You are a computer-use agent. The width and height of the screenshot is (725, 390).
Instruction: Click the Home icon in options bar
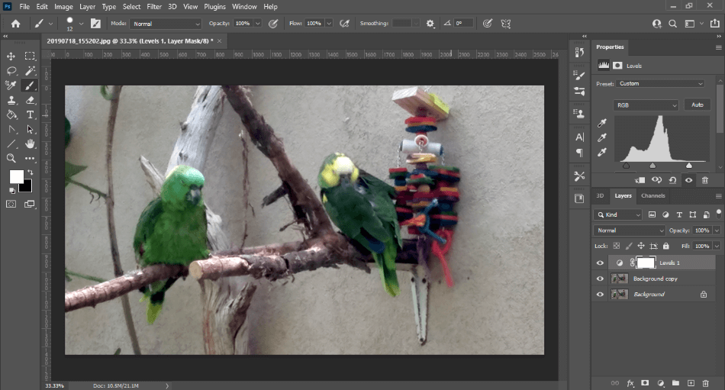click(x=16, y=24)
